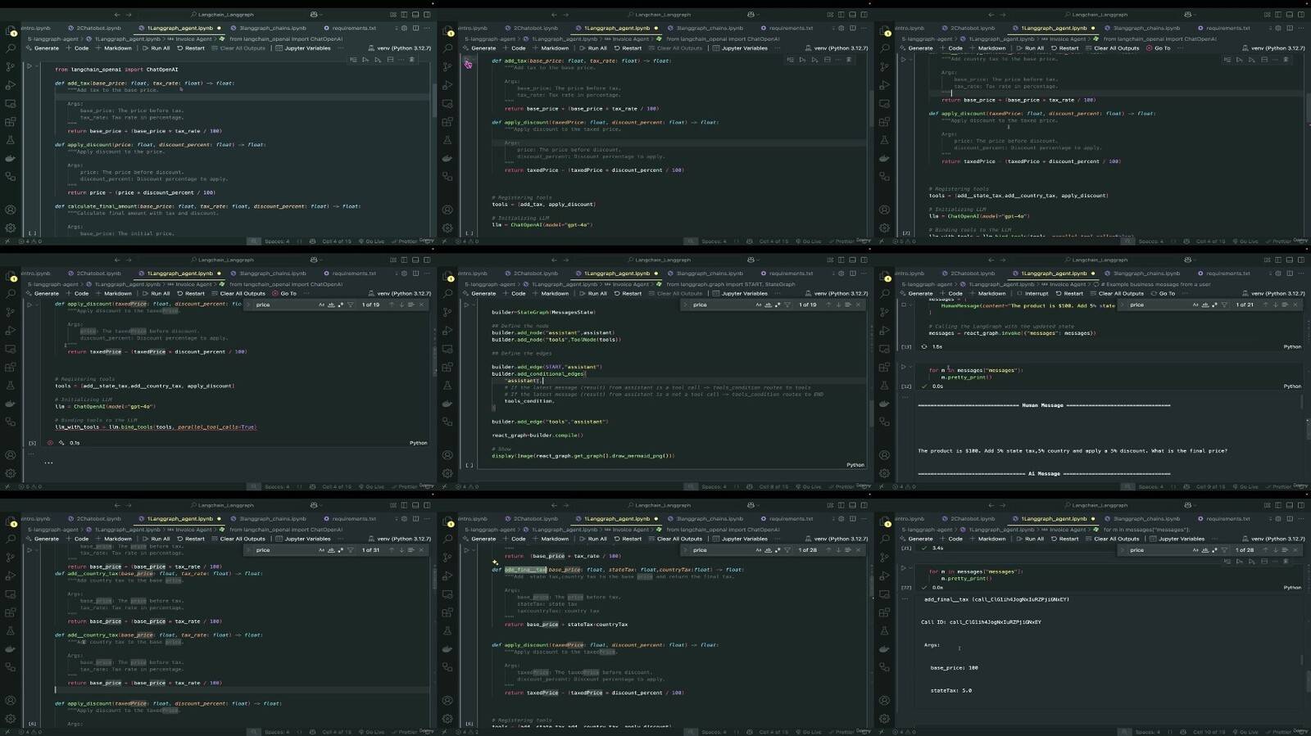
Task: Toggle Regex in find bar 1 of 21
Action: (1214, 305)
